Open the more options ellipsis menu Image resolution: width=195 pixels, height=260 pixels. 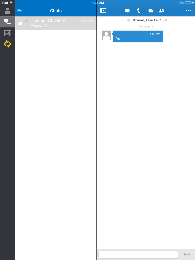(x=188, y=11)
